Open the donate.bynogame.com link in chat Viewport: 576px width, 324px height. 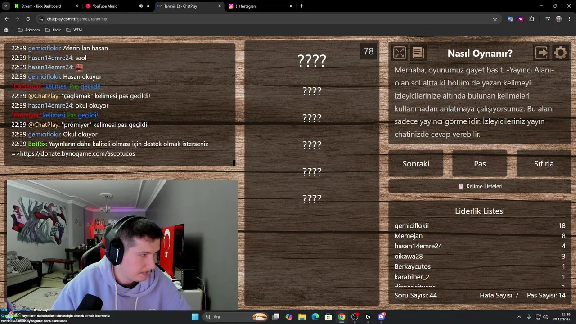click(77, 153)
